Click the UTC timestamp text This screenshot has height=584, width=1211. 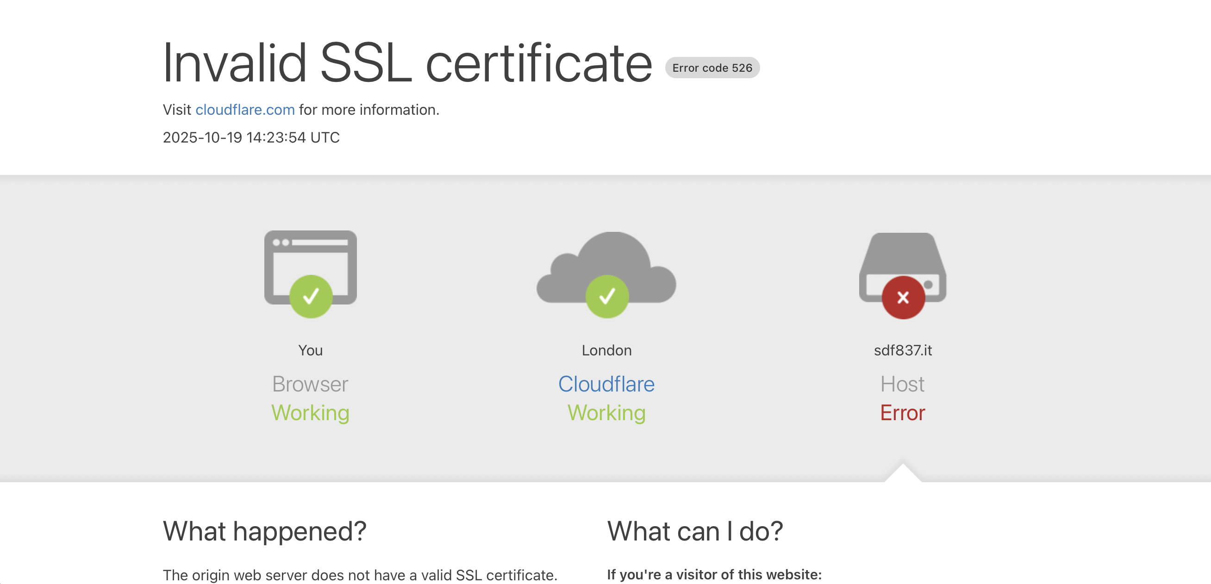[x=251, y=137]
